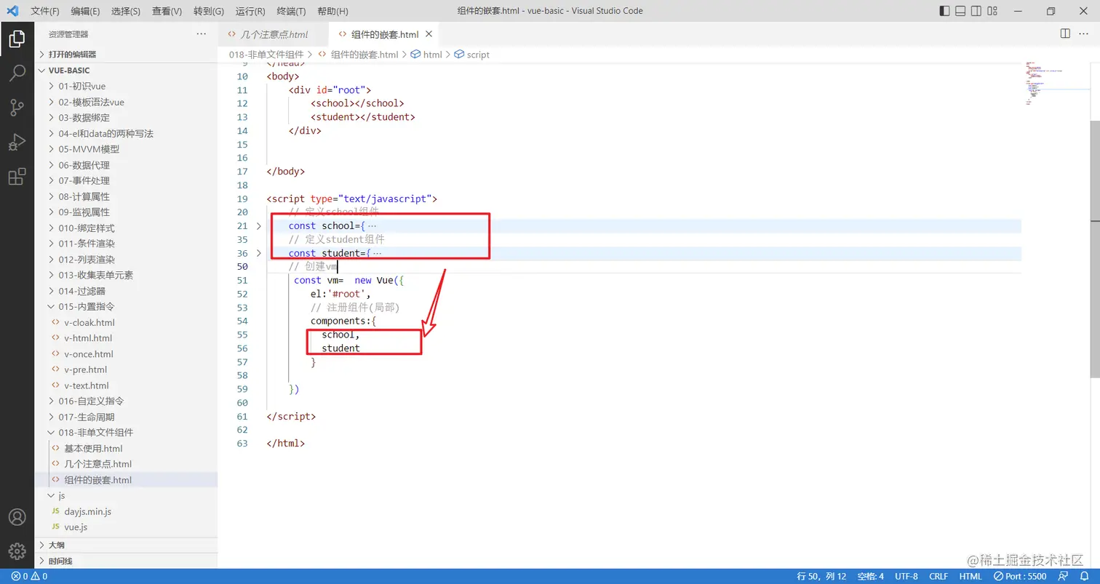Screen dimensions: 1100x584
Task: Click HTML language mode selector
Action: (x=971, y=576)
